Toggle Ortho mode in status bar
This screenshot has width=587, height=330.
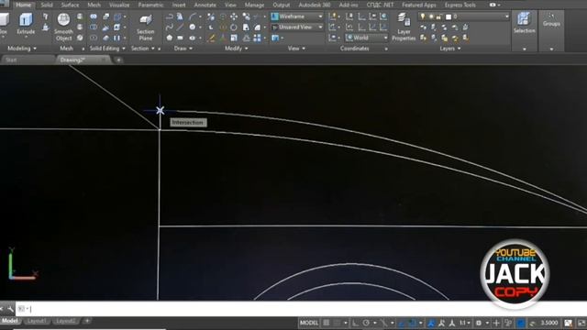point(355,323)
